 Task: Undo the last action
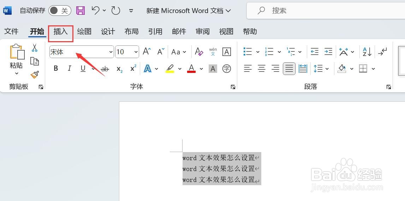95,10
